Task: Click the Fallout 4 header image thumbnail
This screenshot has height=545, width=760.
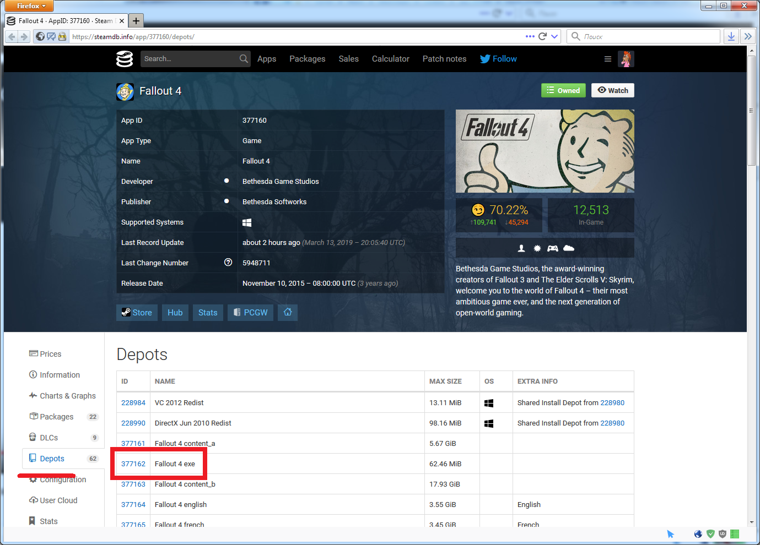Action: pyautogui.click(x=545, y=151)
